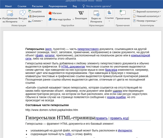Click the heading 'Составные части гиперссылки'
Screen dimensions: 163x138
tap(47, 105)
